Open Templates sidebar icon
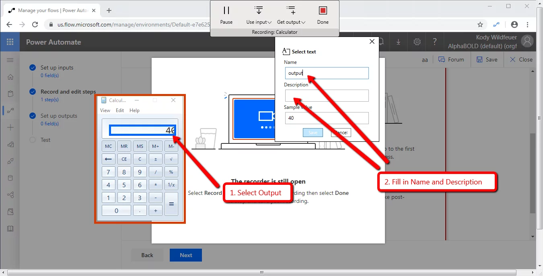The image size is (543, 276). click(10, 144)
